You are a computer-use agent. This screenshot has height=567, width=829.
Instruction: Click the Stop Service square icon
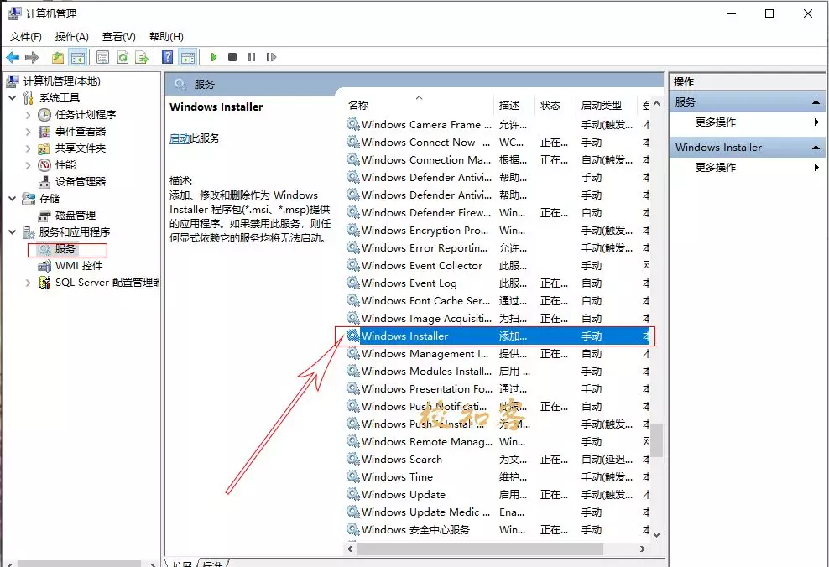(232, 57)
